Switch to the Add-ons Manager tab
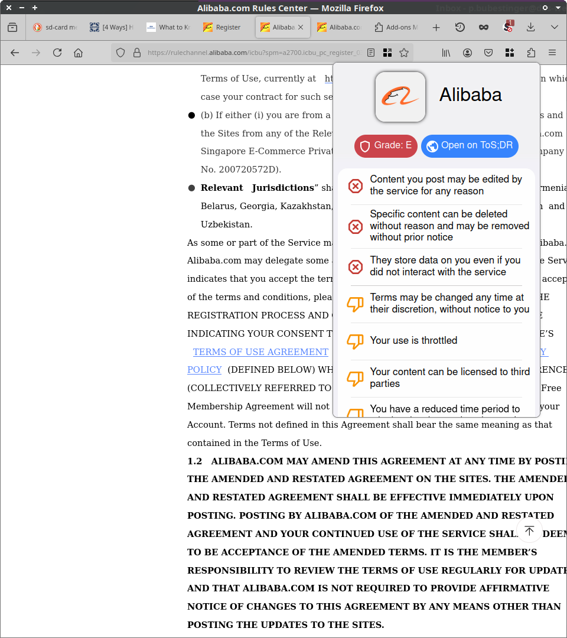 (396, 27)
